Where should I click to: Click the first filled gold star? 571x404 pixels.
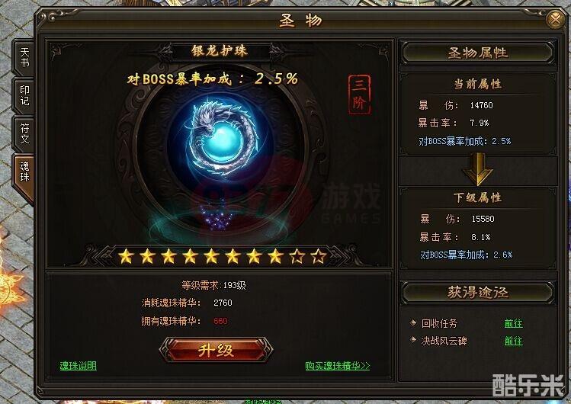(126, 257)
